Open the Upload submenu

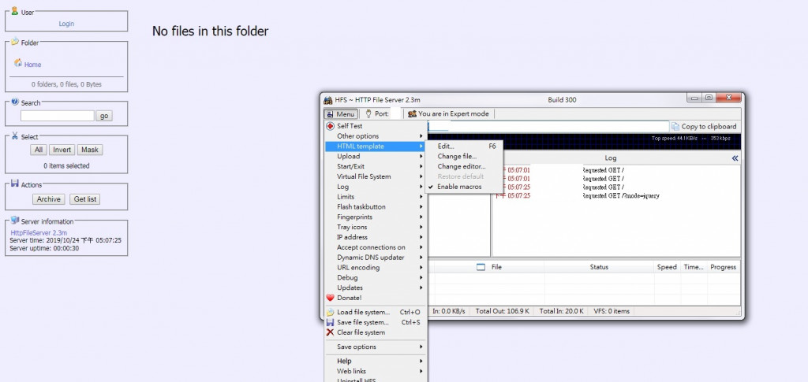(376, 156)
